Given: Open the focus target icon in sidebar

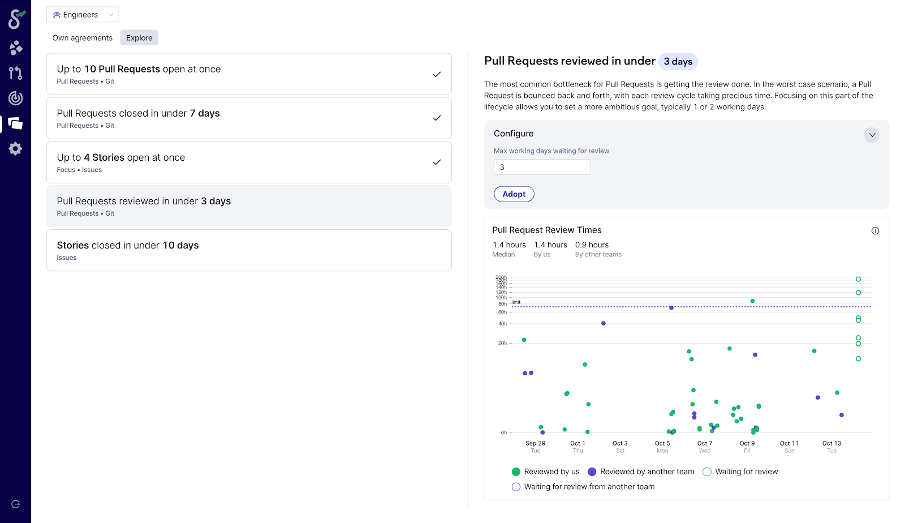Looking at the screenshot, I should (16, 98).
